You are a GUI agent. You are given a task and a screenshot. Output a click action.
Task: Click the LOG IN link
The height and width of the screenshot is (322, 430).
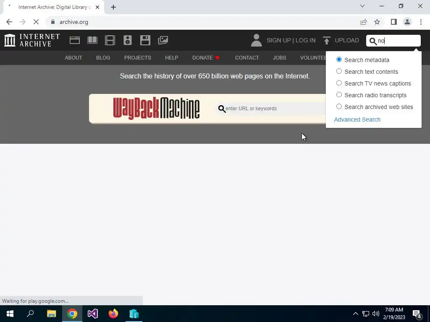tap(306, 41)
